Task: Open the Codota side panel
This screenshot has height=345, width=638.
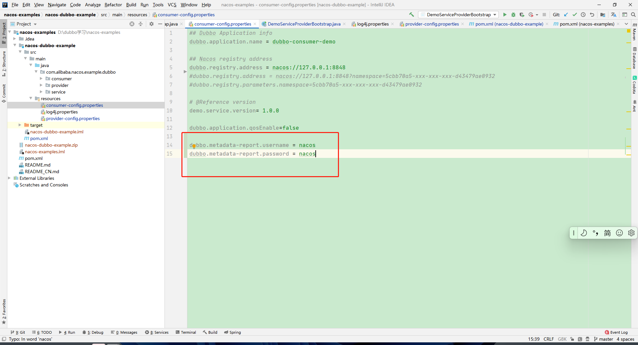Action: pyautogui.click(x=634, y=85)
